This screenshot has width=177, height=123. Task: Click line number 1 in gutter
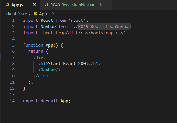(x=13, y=20)
